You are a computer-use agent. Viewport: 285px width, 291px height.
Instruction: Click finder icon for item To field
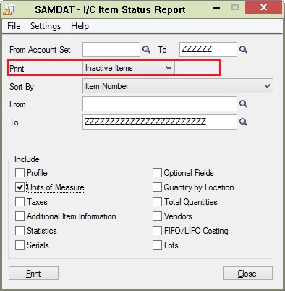pos(243,122)
